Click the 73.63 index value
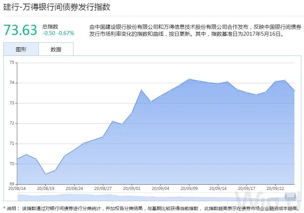Viewport: 304px width, 213px height. tap(20, 30)
